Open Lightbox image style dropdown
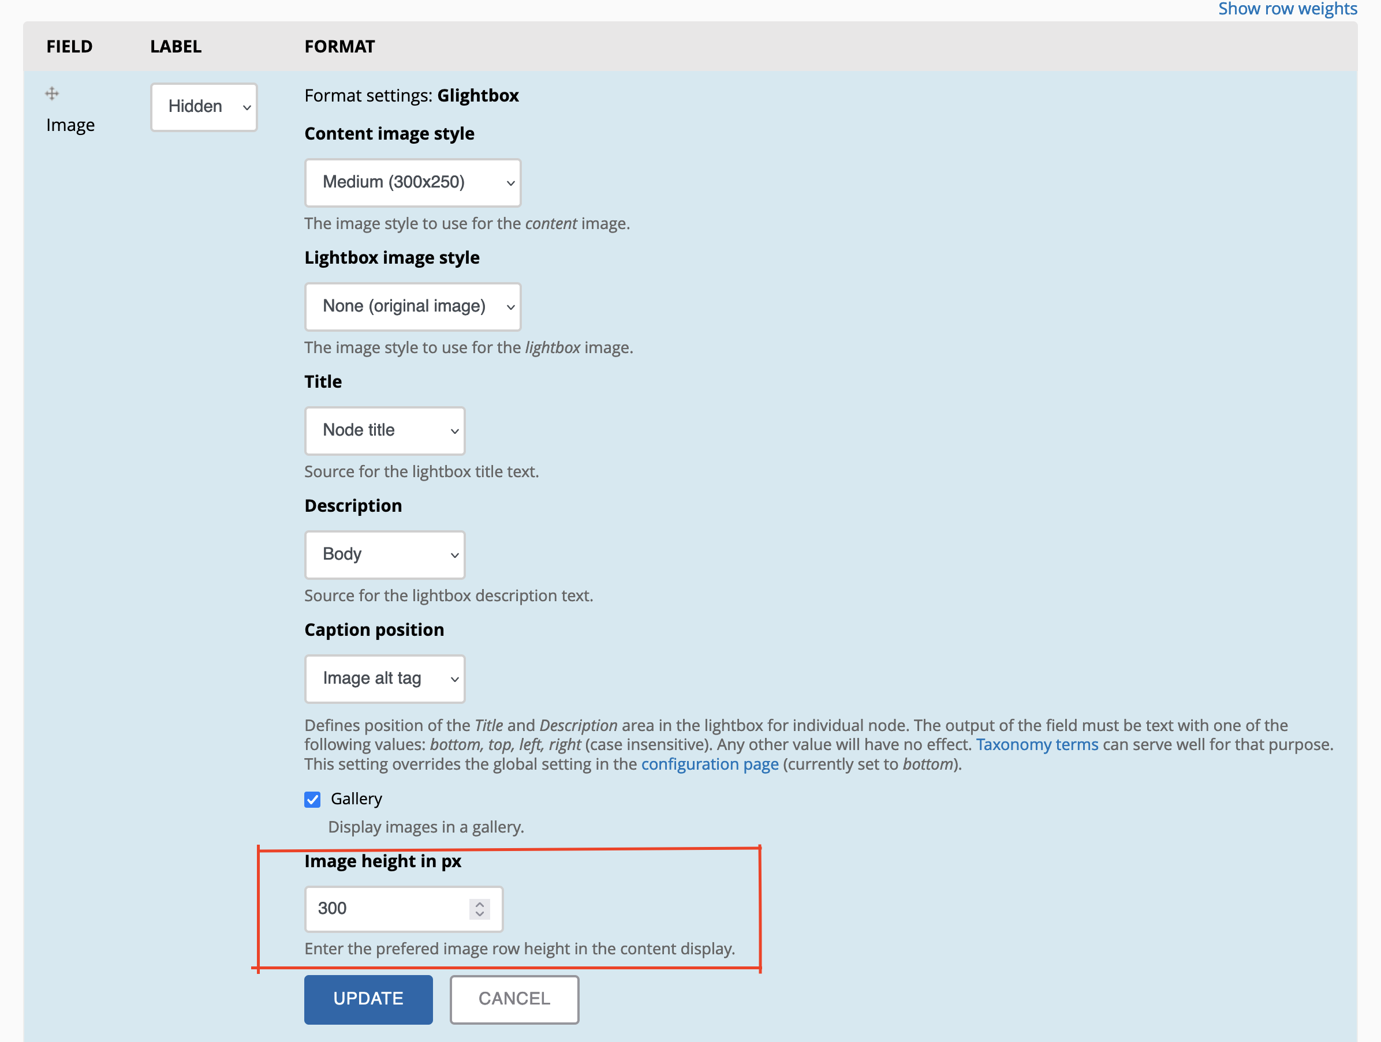The height and width of the screenshot is (1042, 1381). click(x=412, y=306)
